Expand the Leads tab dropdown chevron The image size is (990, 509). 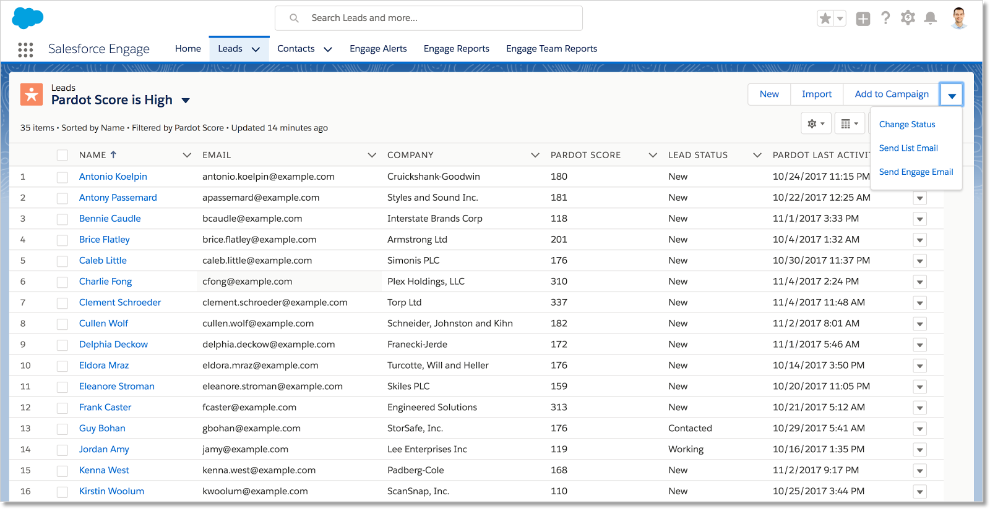[256, 49]
